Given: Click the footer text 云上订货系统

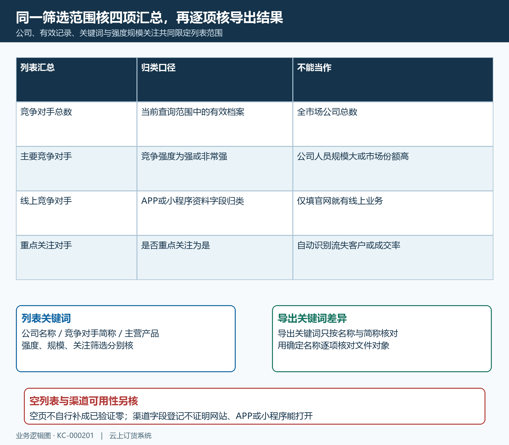Looking at the screenshot, I should pyautogui.click(x=130, y=435).
